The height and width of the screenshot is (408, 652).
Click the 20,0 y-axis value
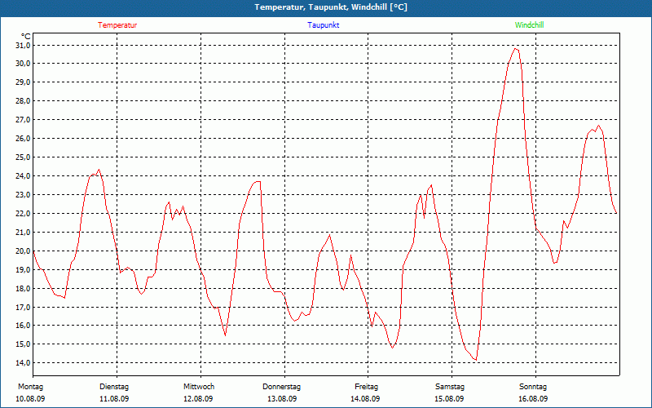point(24,251)
